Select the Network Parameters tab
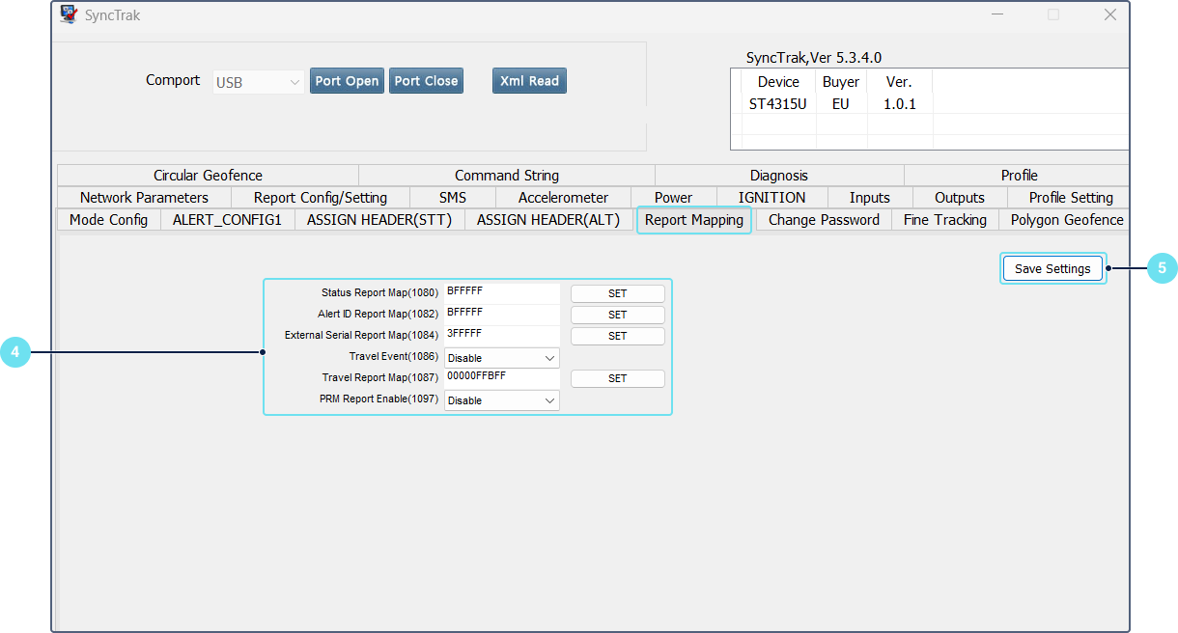Screen dimensions: 1178x633 point(144,198)
